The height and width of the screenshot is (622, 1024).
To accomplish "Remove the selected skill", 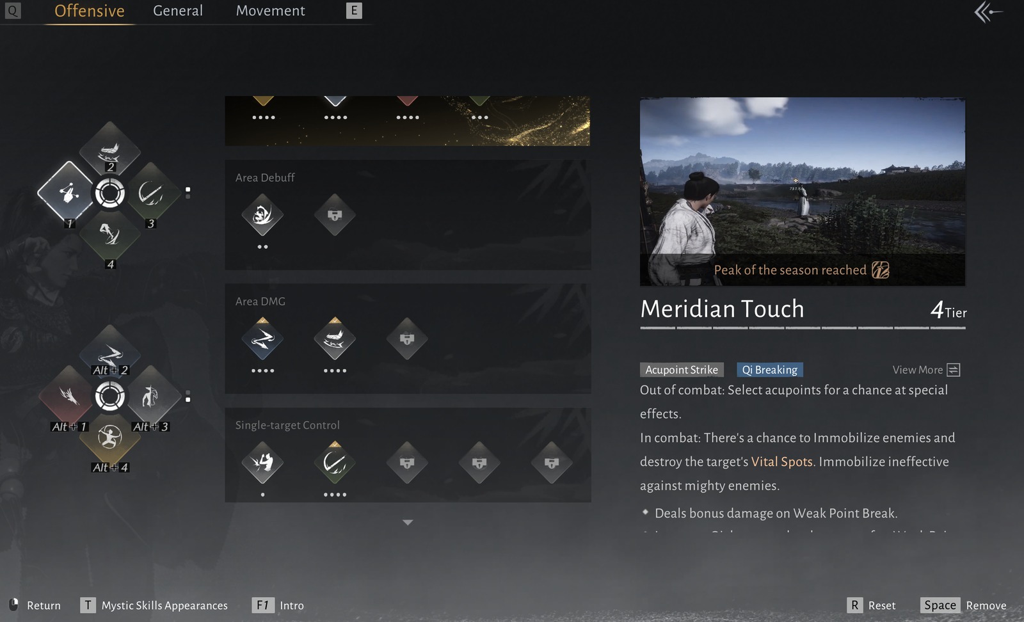I will coord(963,605).
